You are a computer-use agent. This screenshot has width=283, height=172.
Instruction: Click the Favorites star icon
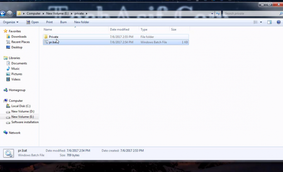6,31
